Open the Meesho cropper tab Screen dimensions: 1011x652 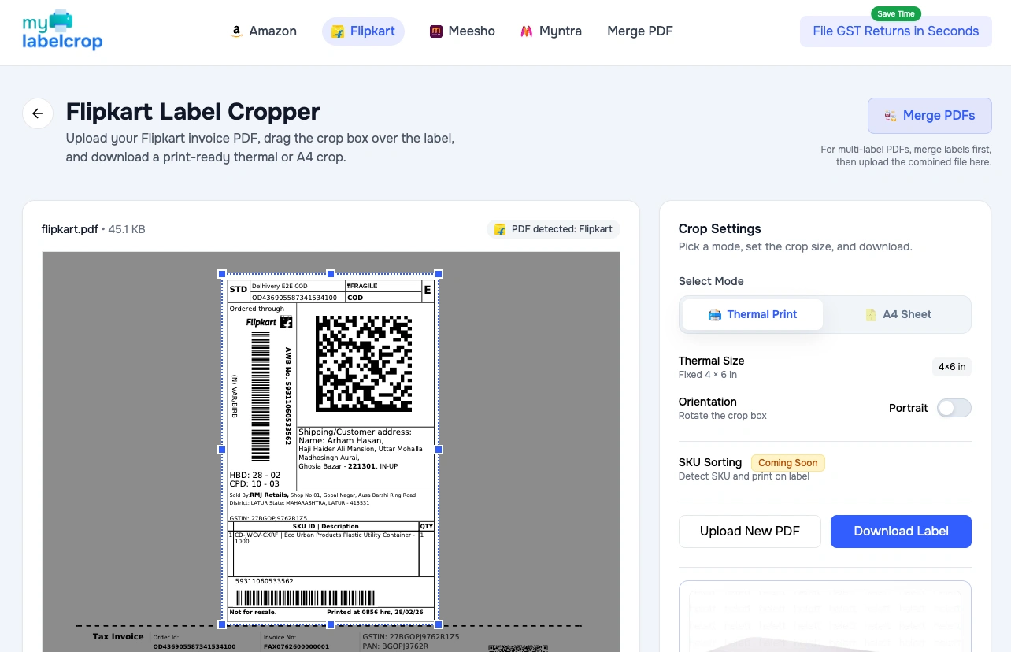click(462, 31)
